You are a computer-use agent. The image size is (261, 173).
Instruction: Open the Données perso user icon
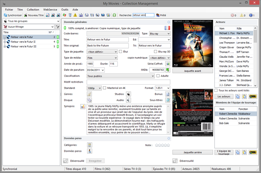point(90,151)
